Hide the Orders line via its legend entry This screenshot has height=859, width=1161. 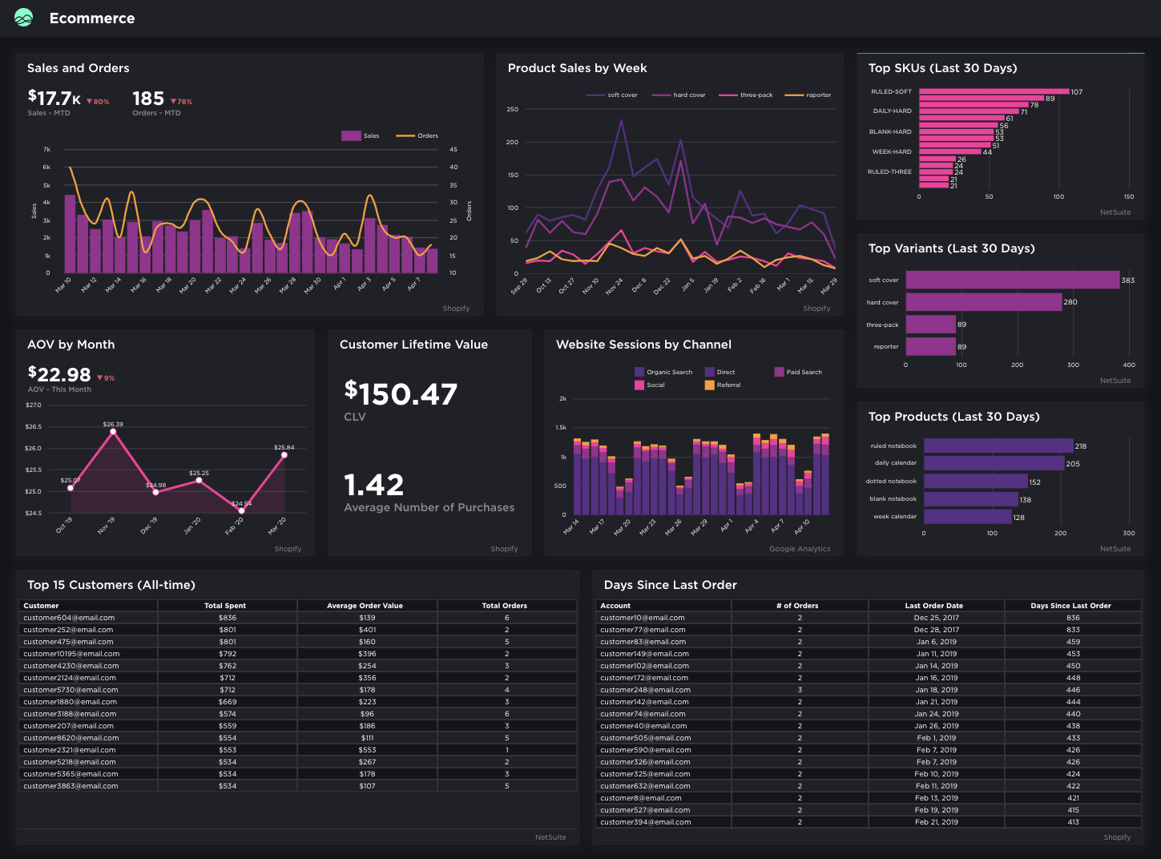pyautogui.click(x=419, y=135)
